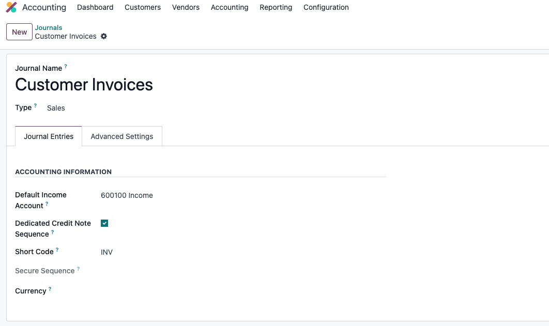Toggle the Dedicated Credit Note Sequence checkbox
The width and height of the screenshot is (549, 326).
[104, 223]
